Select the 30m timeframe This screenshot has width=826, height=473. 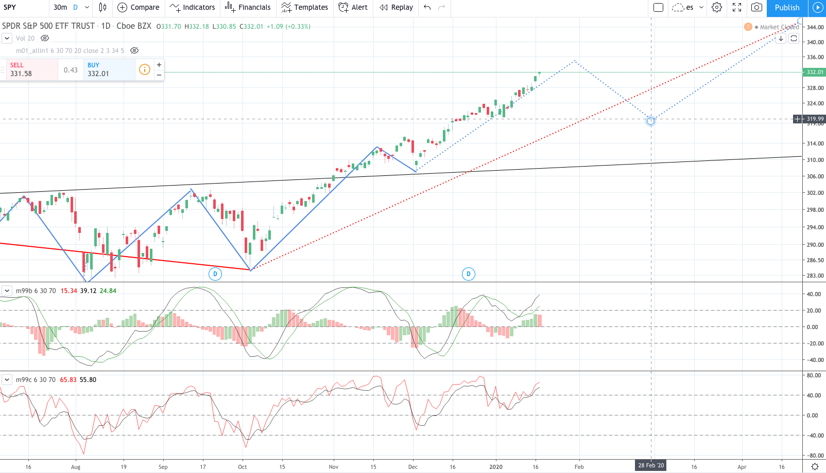(x=60, y=7)
